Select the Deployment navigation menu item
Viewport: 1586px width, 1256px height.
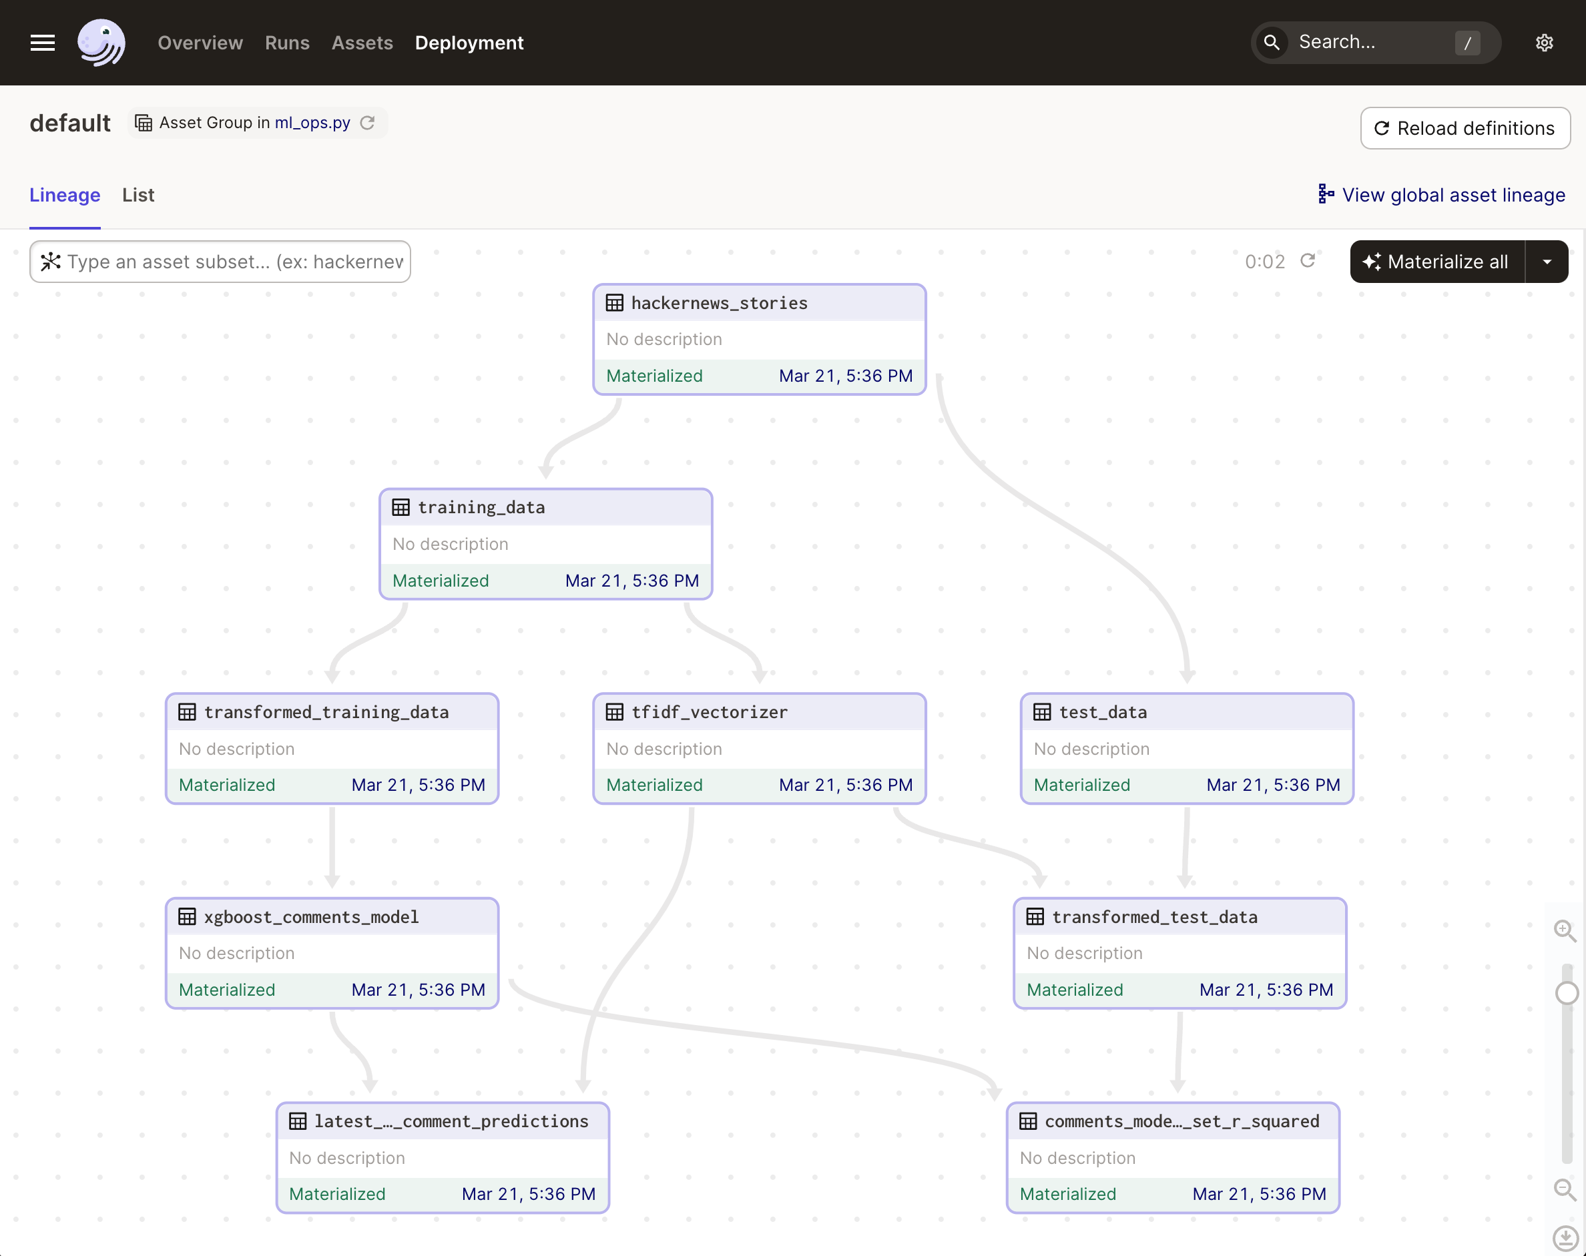tap(469, 43)
